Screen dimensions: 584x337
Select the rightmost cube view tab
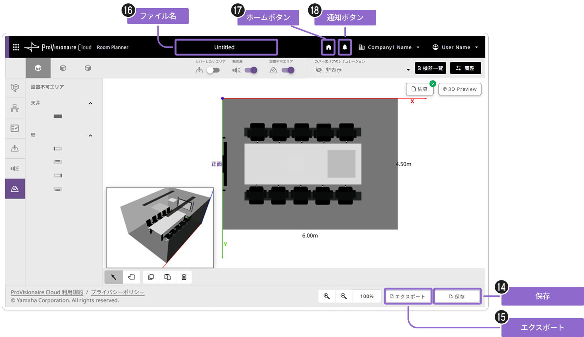click(88, 68)
